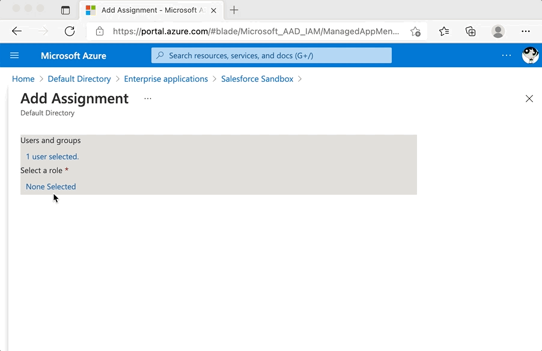Image resolution: width=542 pixels, height=351 pixels.
Task: Click the browser back arrow
Action: (x=17, y=31)
